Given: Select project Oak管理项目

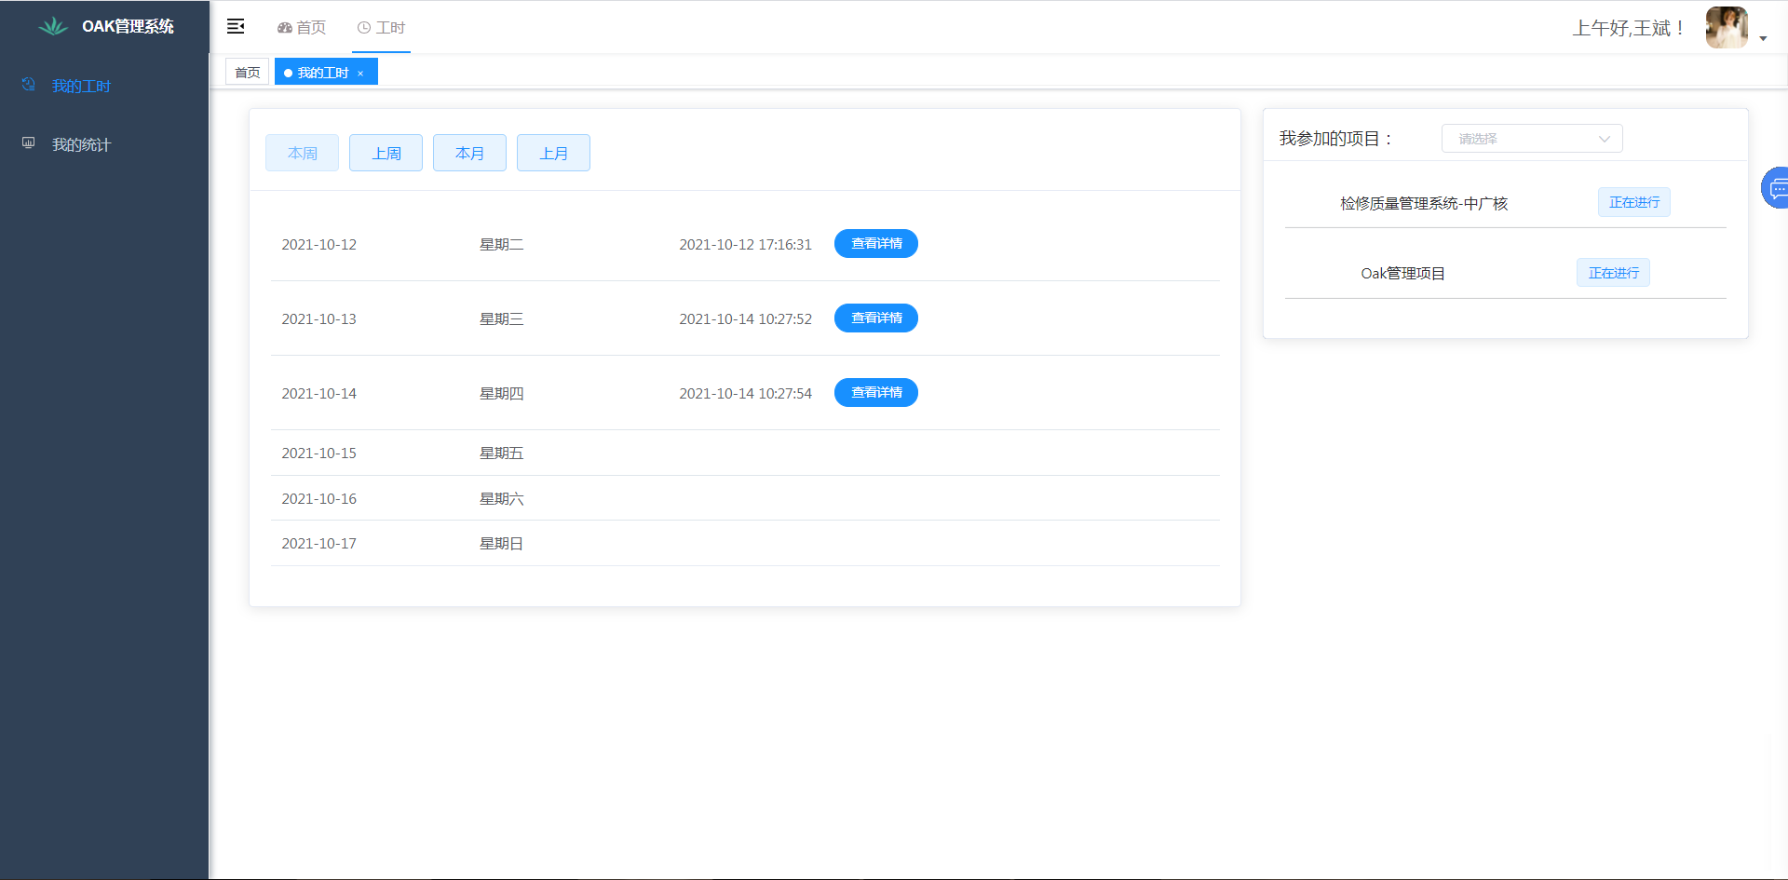Looking at the screenshot, I should tap(1402, 273).
